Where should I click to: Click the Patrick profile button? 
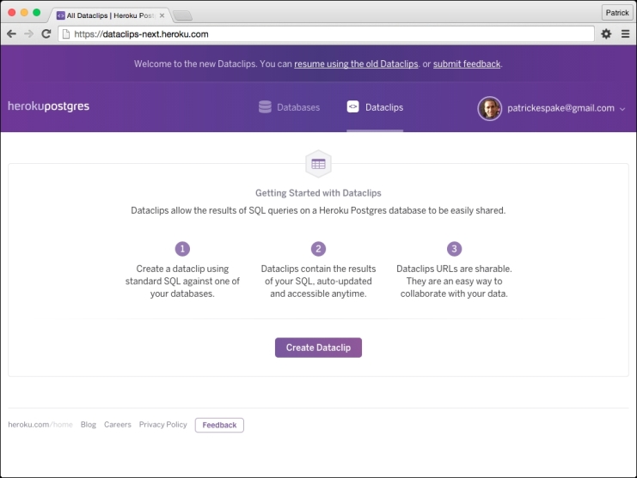[x=616, y=13]
